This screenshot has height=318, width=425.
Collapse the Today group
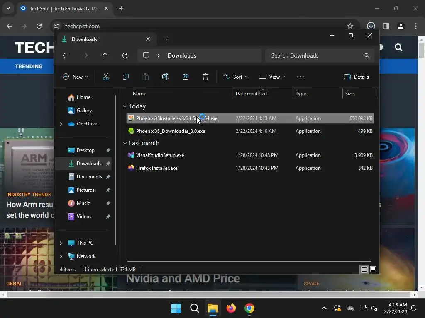click(x=125, y=106)
